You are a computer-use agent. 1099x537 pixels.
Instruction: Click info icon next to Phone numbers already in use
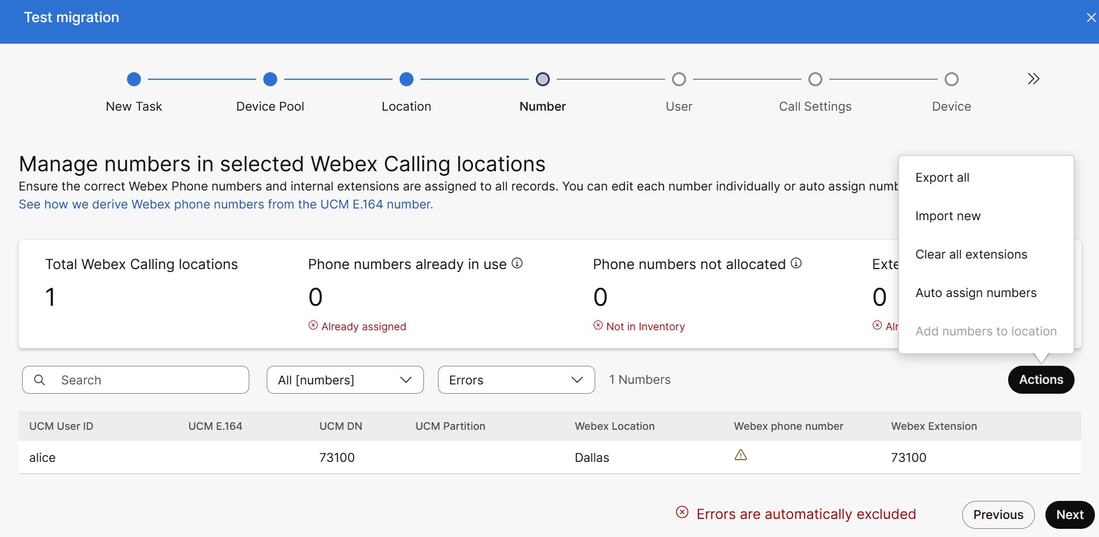517,263
